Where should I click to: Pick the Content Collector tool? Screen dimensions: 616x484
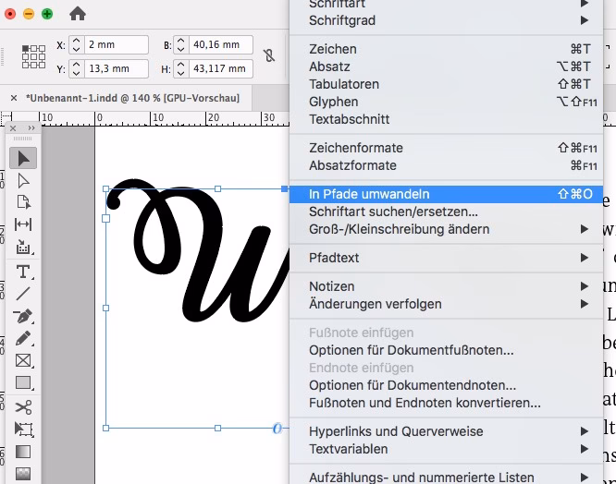pyautogui.click(x=23, y=248)
